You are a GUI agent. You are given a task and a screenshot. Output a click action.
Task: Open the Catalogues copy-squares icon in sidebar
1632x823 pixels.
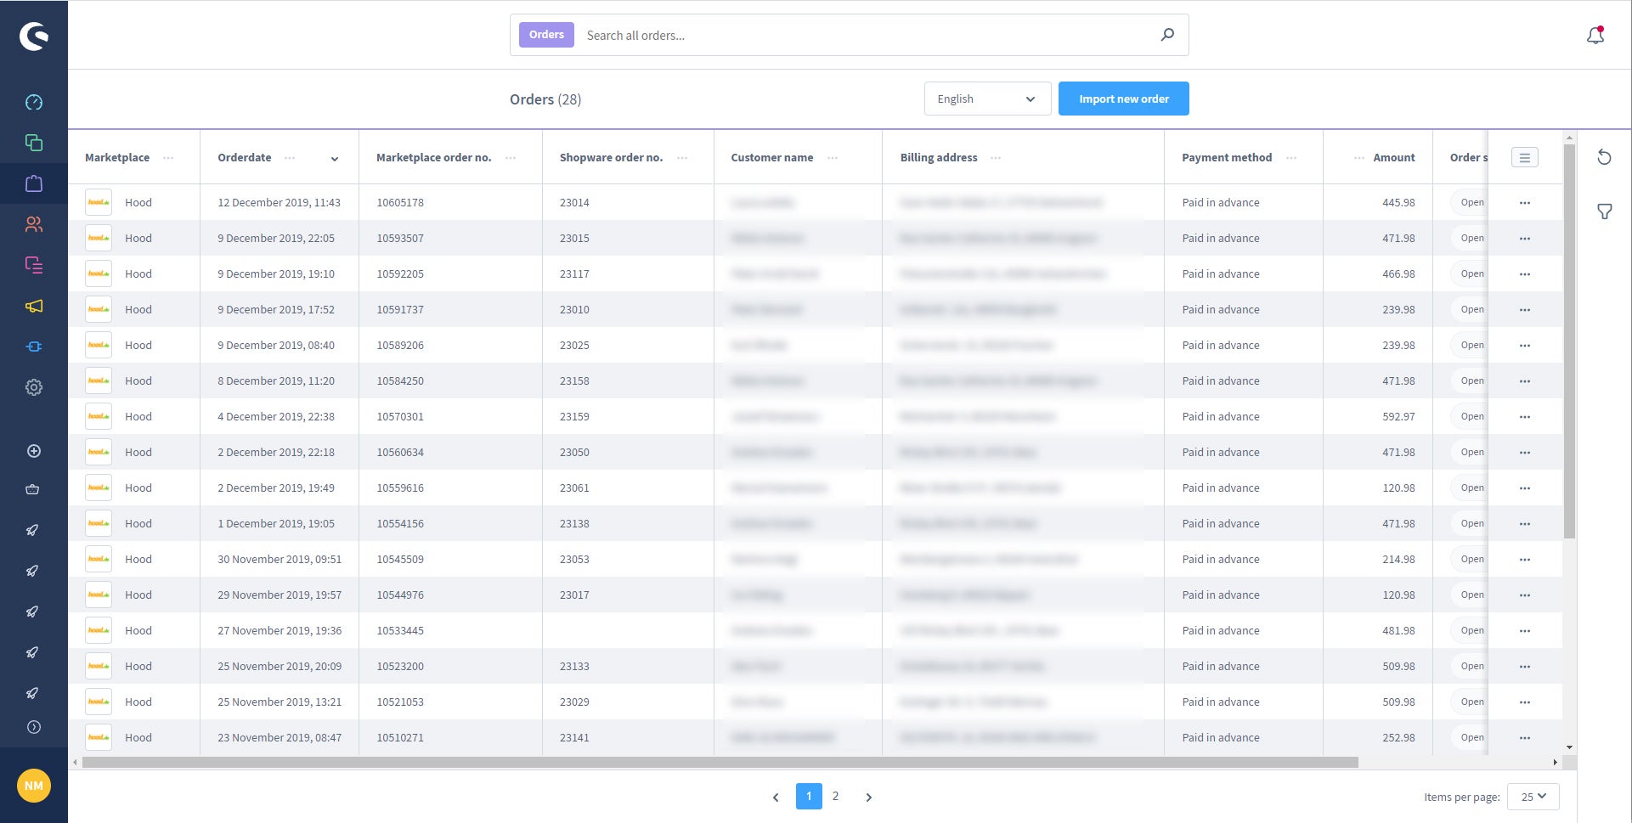pos(34,143)
